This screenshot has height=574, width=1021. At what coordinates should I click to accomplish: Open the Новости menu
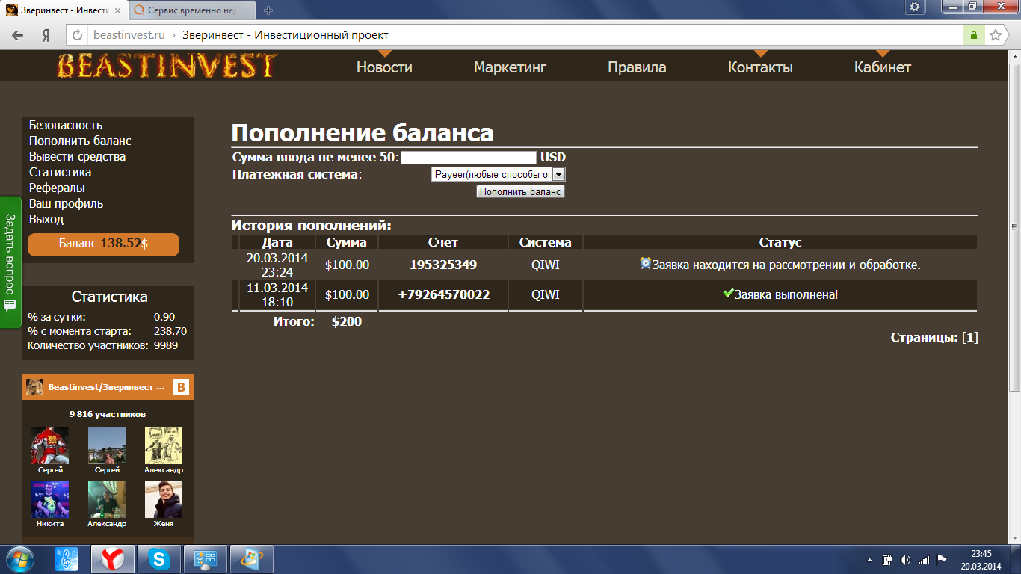point(384,67)
